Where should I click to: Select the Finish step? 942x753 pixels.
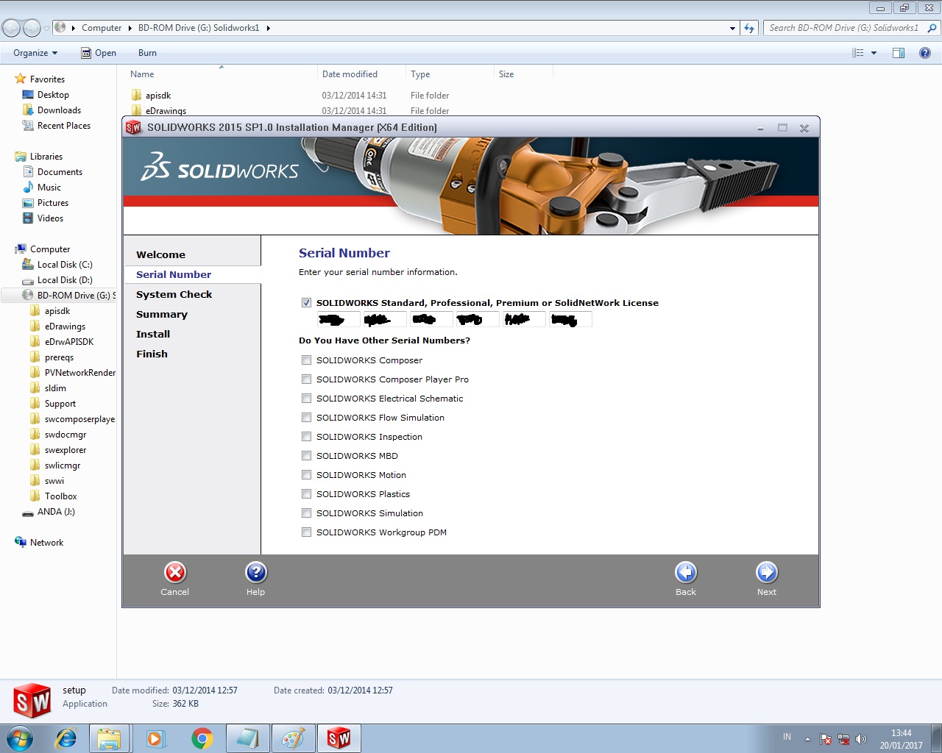(x=152, y=354)
